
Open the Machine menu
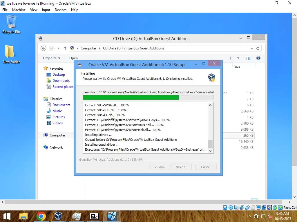click(x=19, y=10)
